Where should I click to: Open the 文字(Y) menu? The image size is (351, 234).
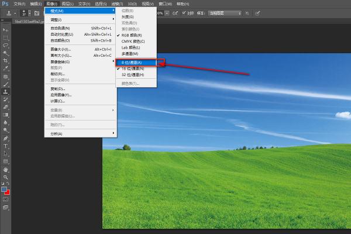(84, 4)
